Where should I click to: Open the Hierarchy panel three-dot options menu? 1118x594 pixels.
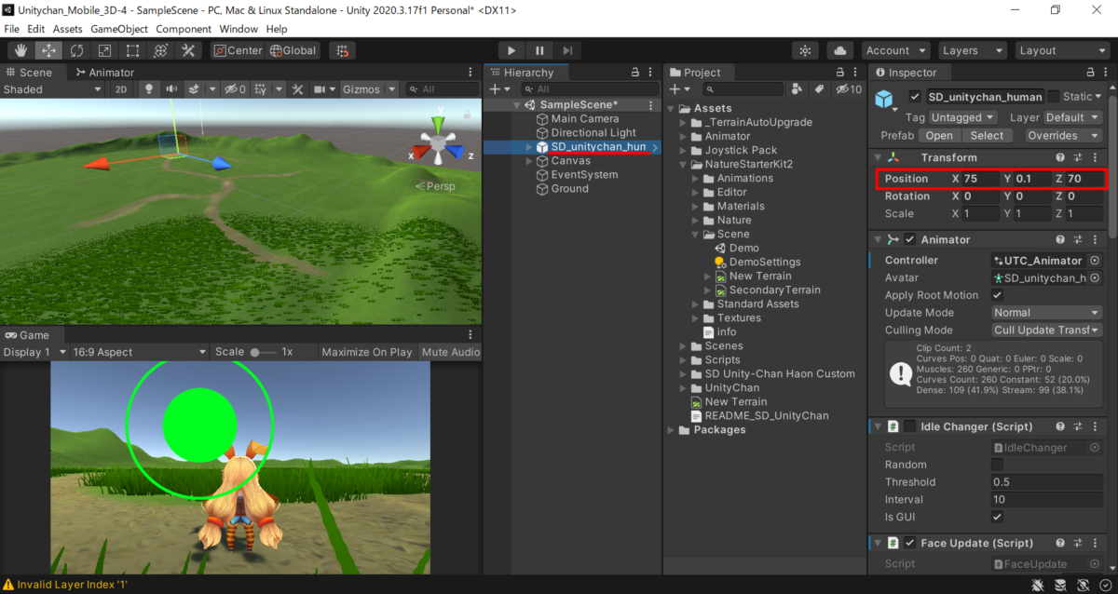pos(652,72)
